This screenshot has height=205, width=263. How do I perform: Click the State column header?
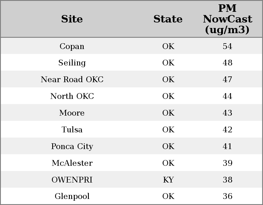point(168,19)
